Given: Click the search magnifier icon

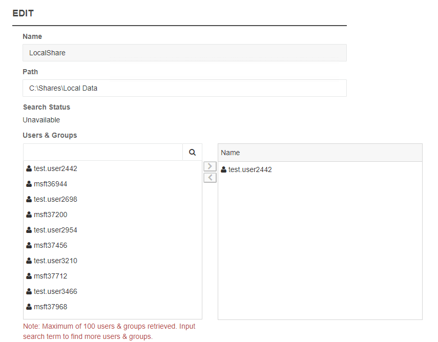Looking at the screenshot, I should pyautogui.click(x=192, y=152).
